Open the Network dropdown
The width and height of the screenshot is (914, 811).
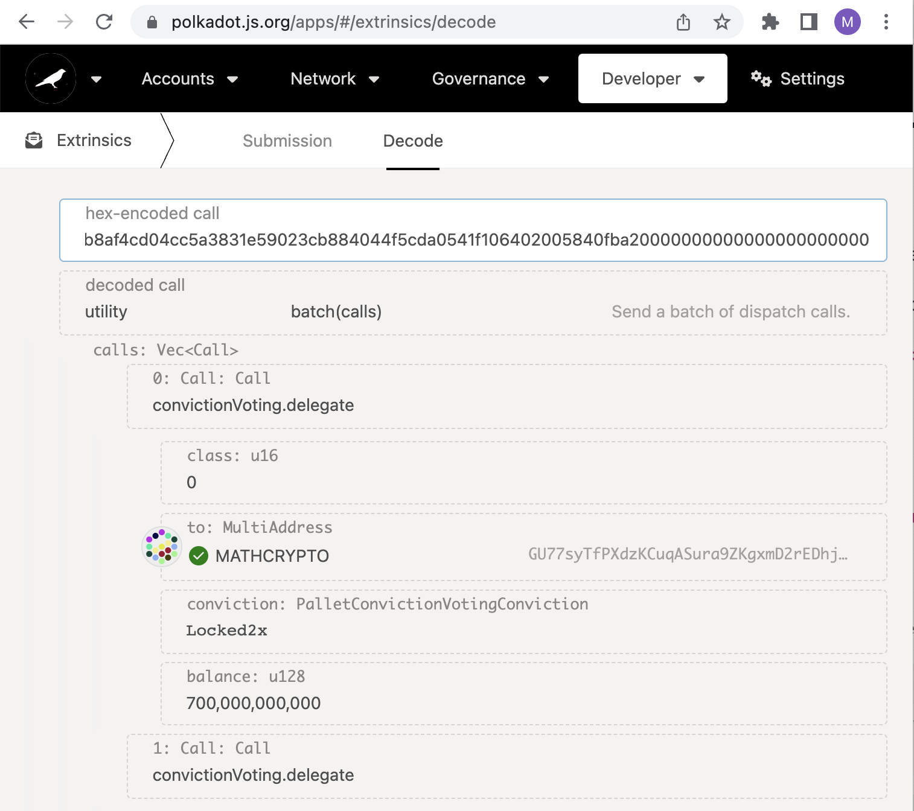coord(334,78)
